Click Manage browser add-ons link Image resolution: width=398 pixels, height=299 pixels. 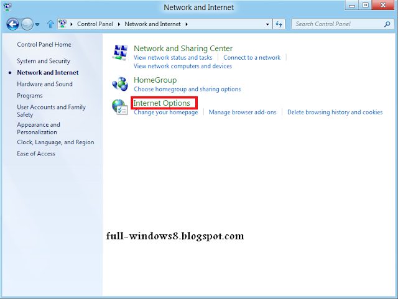(243, 112)
